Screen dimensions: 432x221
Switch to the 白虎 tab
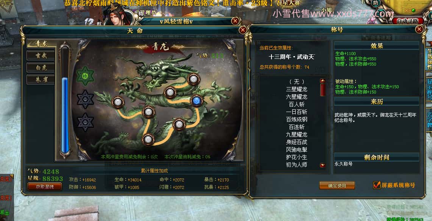click(x=41, y=68)
